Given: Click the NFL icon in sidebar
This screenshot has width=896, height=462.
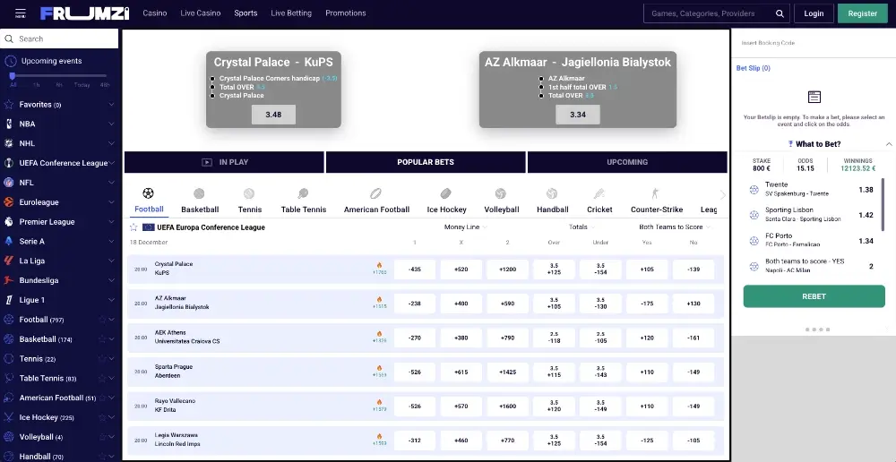Looking at the screenshot, I should click(x=9, y=183).
